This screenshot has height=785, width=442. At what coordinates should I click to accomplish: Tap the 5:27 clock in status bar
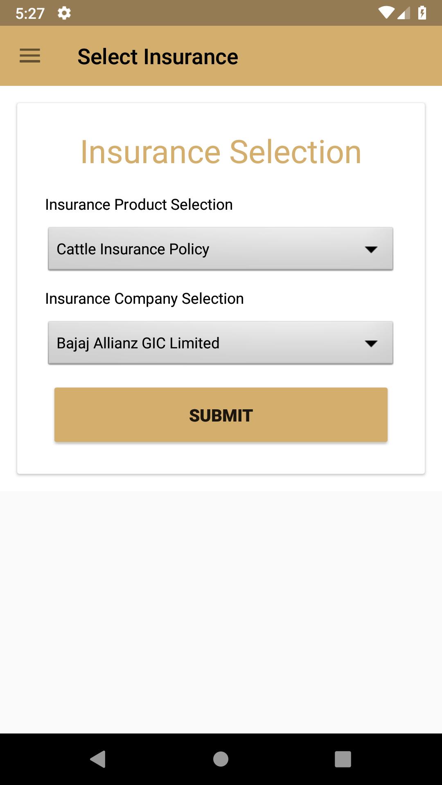click(30, 13)
